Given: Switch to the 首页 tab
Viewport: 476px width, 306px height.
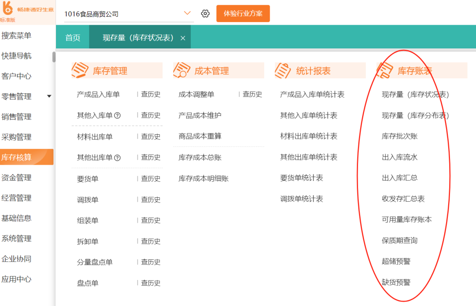Looking at the screenshot, I should 73,37.
